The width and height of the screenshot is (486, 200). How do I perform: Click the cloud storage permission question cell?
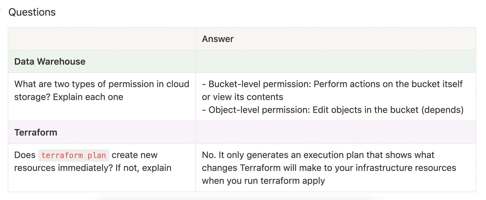coord(102,90)
